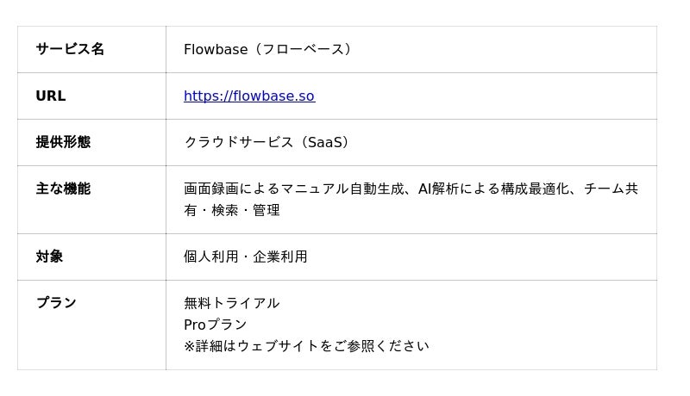Viewport: 690px width, 396px height.
Task: Select the 提供形態 row label
Action: (x=63, y=142)
